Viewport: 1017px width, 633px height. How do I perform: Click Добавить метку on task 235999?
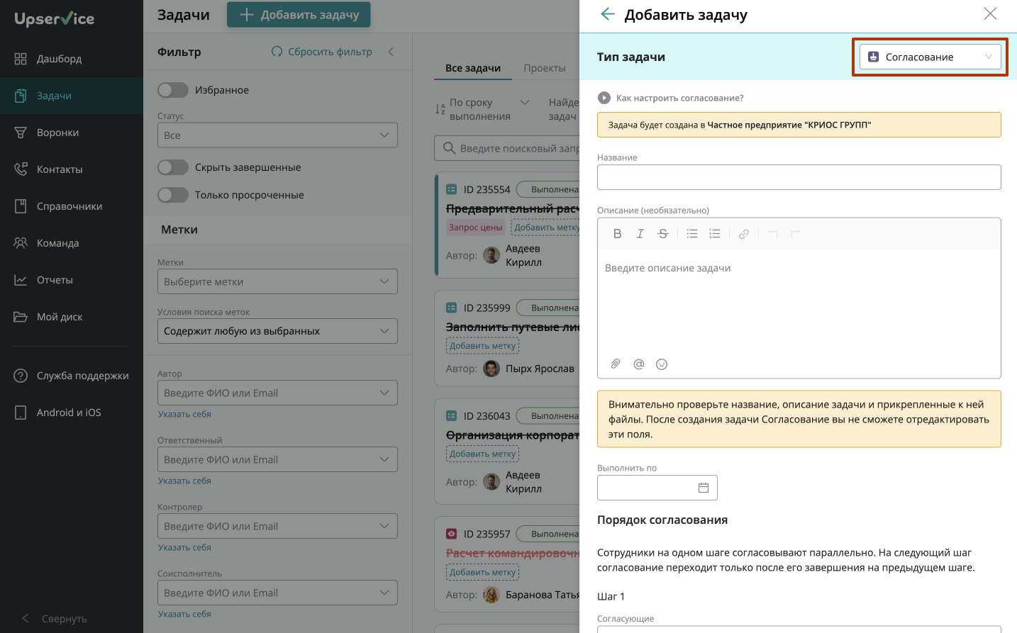[482, 346]
